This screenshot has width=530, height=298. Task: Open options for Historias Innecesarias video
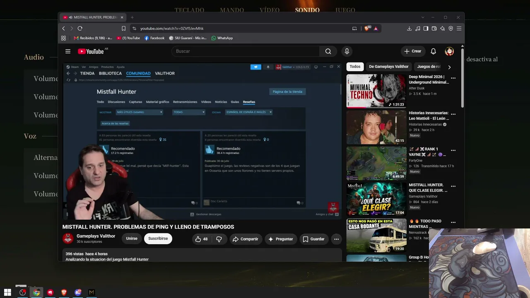click(x=453, y=114)
